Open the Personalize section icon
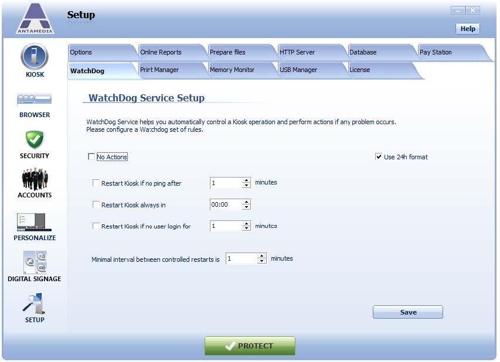Screen dimensions: 500x362 pos(35,223)
